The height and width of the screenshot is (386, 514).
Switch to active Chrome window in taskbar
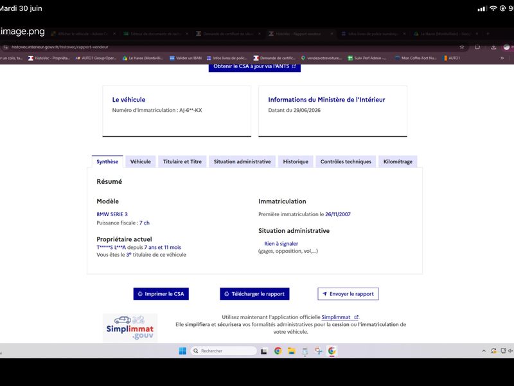coord(332,351)
